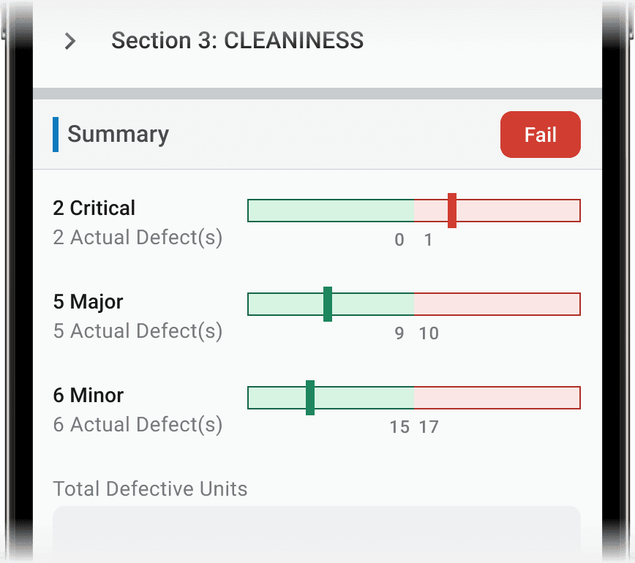Image resolution: width=635 pixels, height=563 pixels.
Task: Click red zone of Minor bar
Action: click(497, 398)
